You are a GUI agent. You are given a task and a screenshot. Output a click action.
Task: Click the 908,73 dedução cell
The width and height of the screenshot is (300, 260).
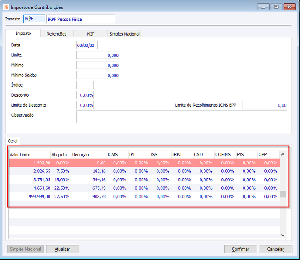pyautogui.click(x=89, y=196)
